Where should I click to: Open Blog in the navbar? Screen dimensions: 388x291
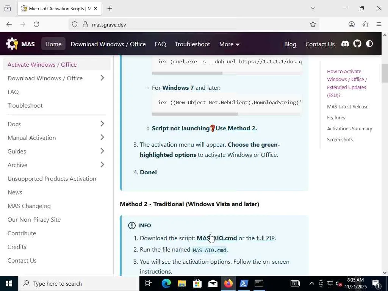[290, 44]
